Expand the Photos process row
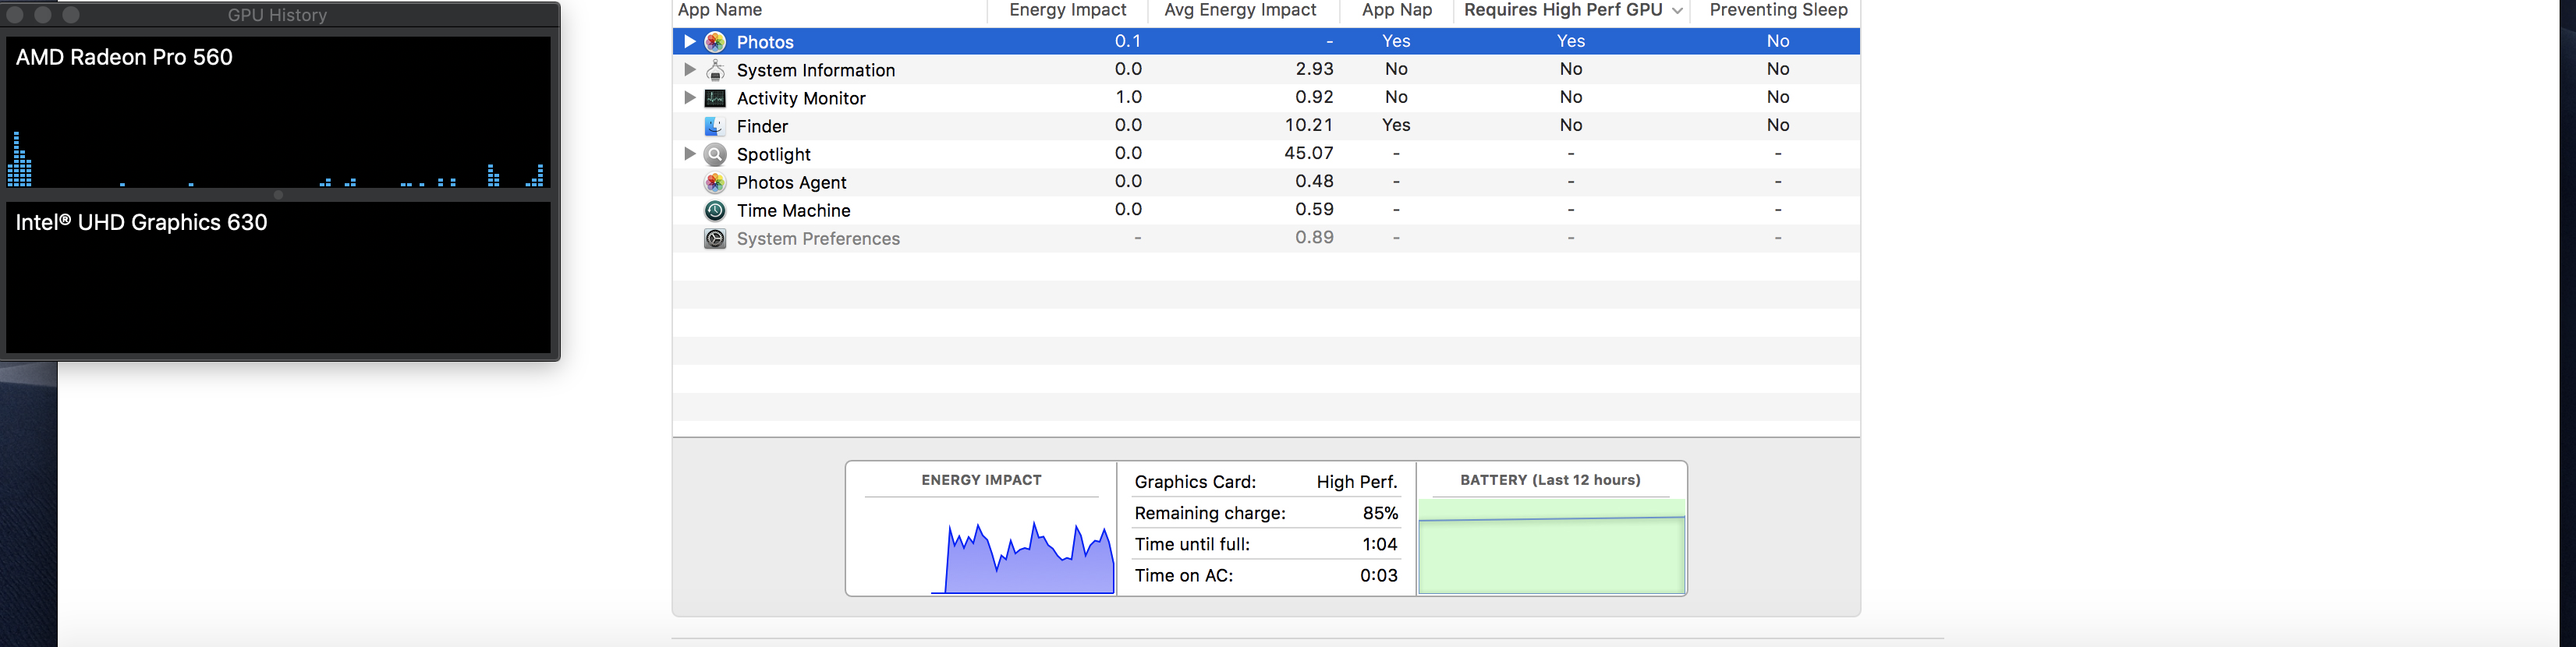The height and width of the screenshot is (647, 2576). (x=689, y=41)
